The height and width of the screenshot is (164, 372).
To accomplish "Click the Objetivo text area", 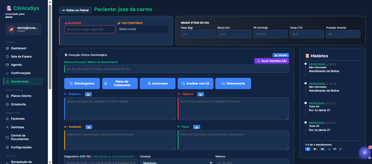I will pyautogui.click(x=233, y=108).
